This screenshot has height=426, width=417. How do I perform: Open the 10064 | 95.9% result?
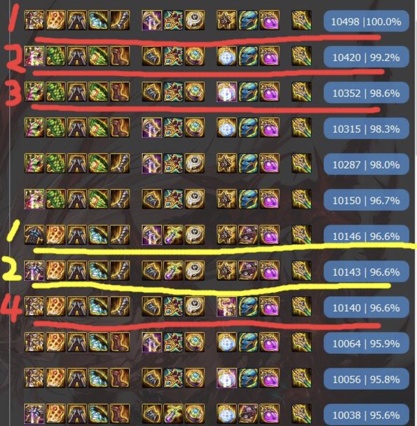(x=366, y=343)
